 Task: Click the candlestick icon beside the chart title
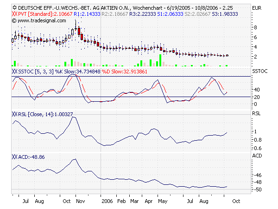pos(15,7)
